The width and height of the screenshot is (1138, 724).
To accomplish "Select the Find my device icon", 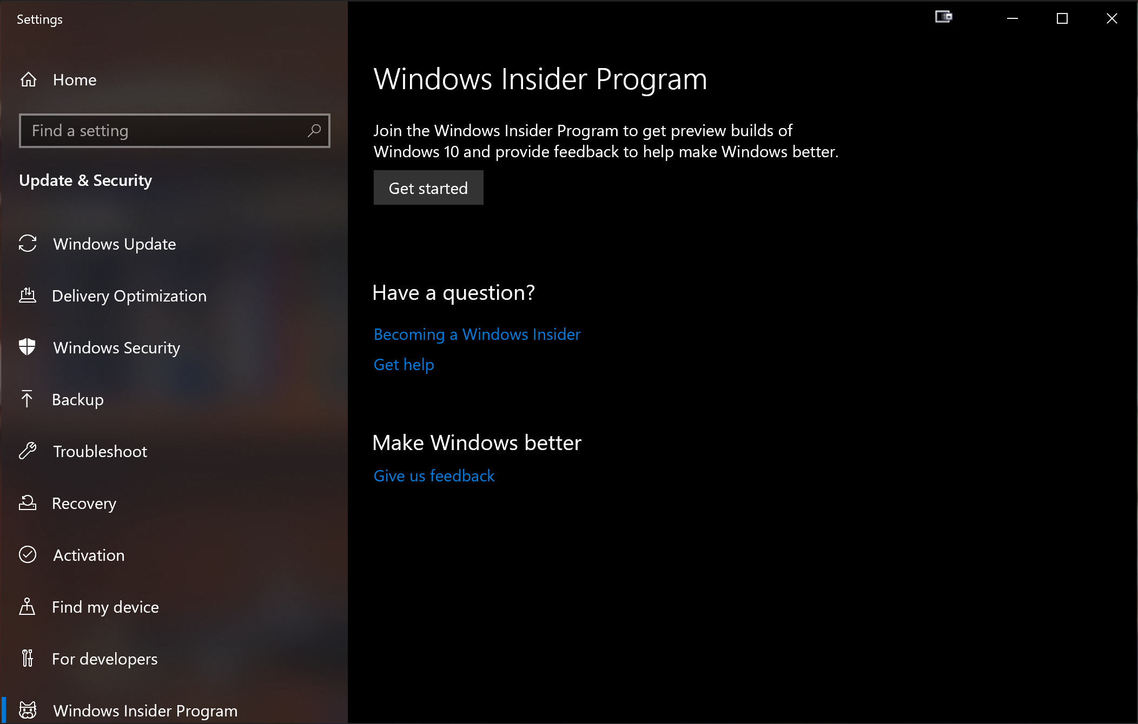I will tap(28, 606).
